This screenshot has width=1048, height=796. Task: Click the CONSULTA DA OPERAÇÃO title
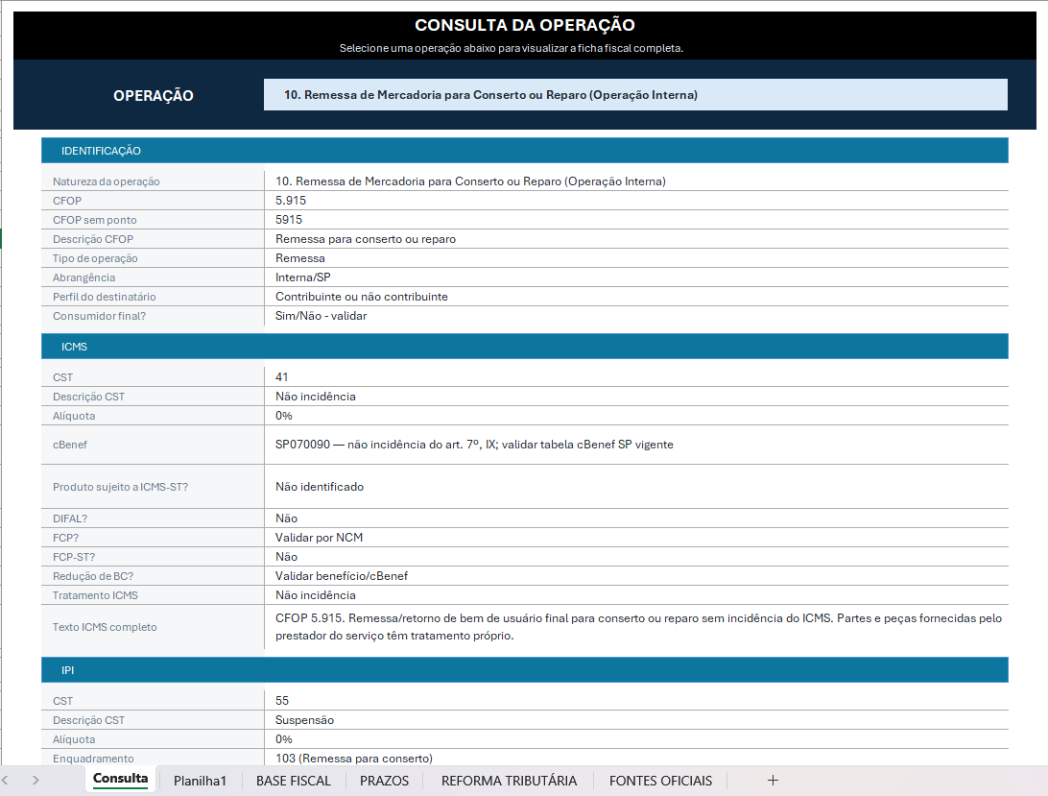(x=525, y=25)
